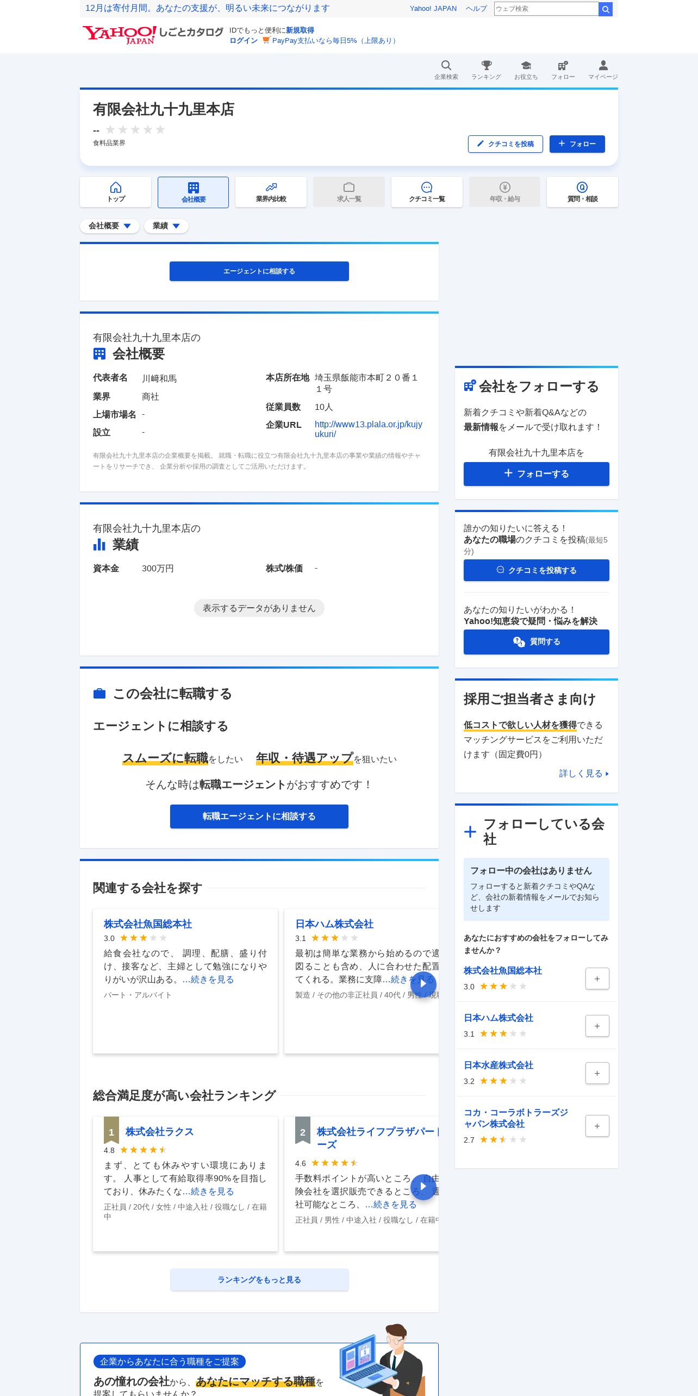Follow 日本水産株式会社 with plus button
This screenshot has width=698, height=1396.
pos(597,1073)
